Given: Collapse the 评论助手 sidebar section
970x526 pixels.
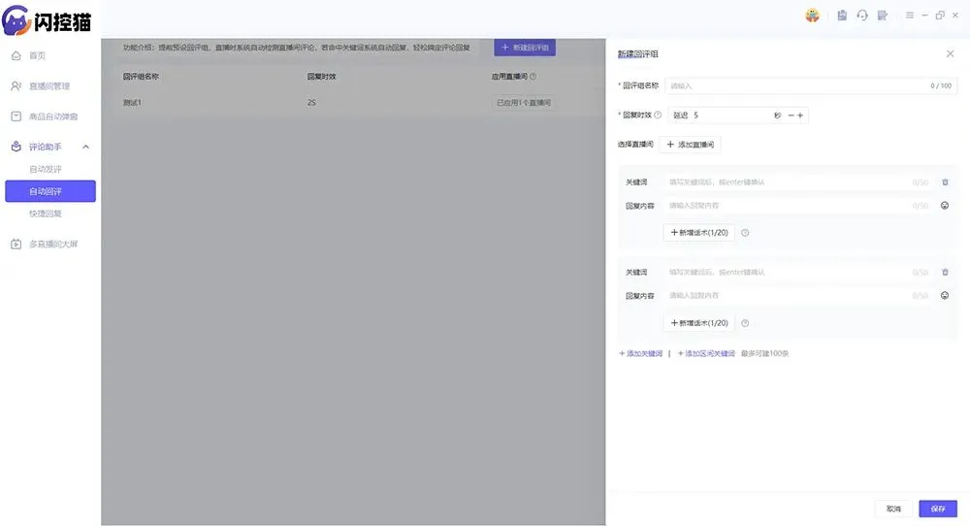Looking at the screenshot, I should (86, 147).
